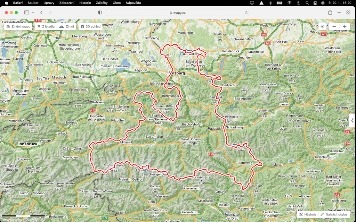The height and width of the screenshot is (222, 356).
Task: Open the Nástroje tools menu
Action: point(307,214)
